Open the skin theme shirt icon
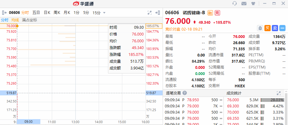 tap(253, 3)
